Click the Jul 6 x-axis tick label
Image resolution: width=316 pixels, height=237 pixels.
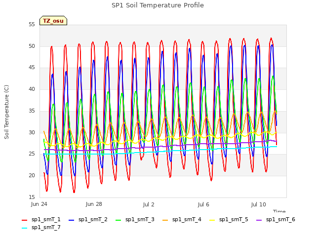coord(203,204)
